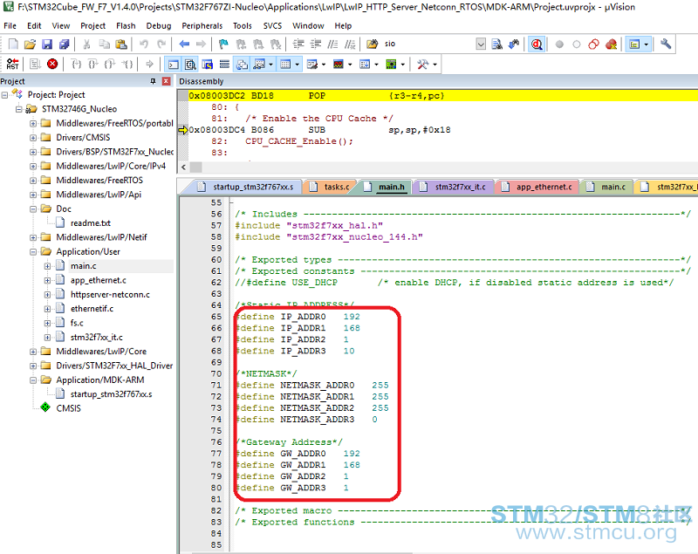Expand the main.c tree node
Image resolution: width=698 pixels, height=554 pixels.
48,265
